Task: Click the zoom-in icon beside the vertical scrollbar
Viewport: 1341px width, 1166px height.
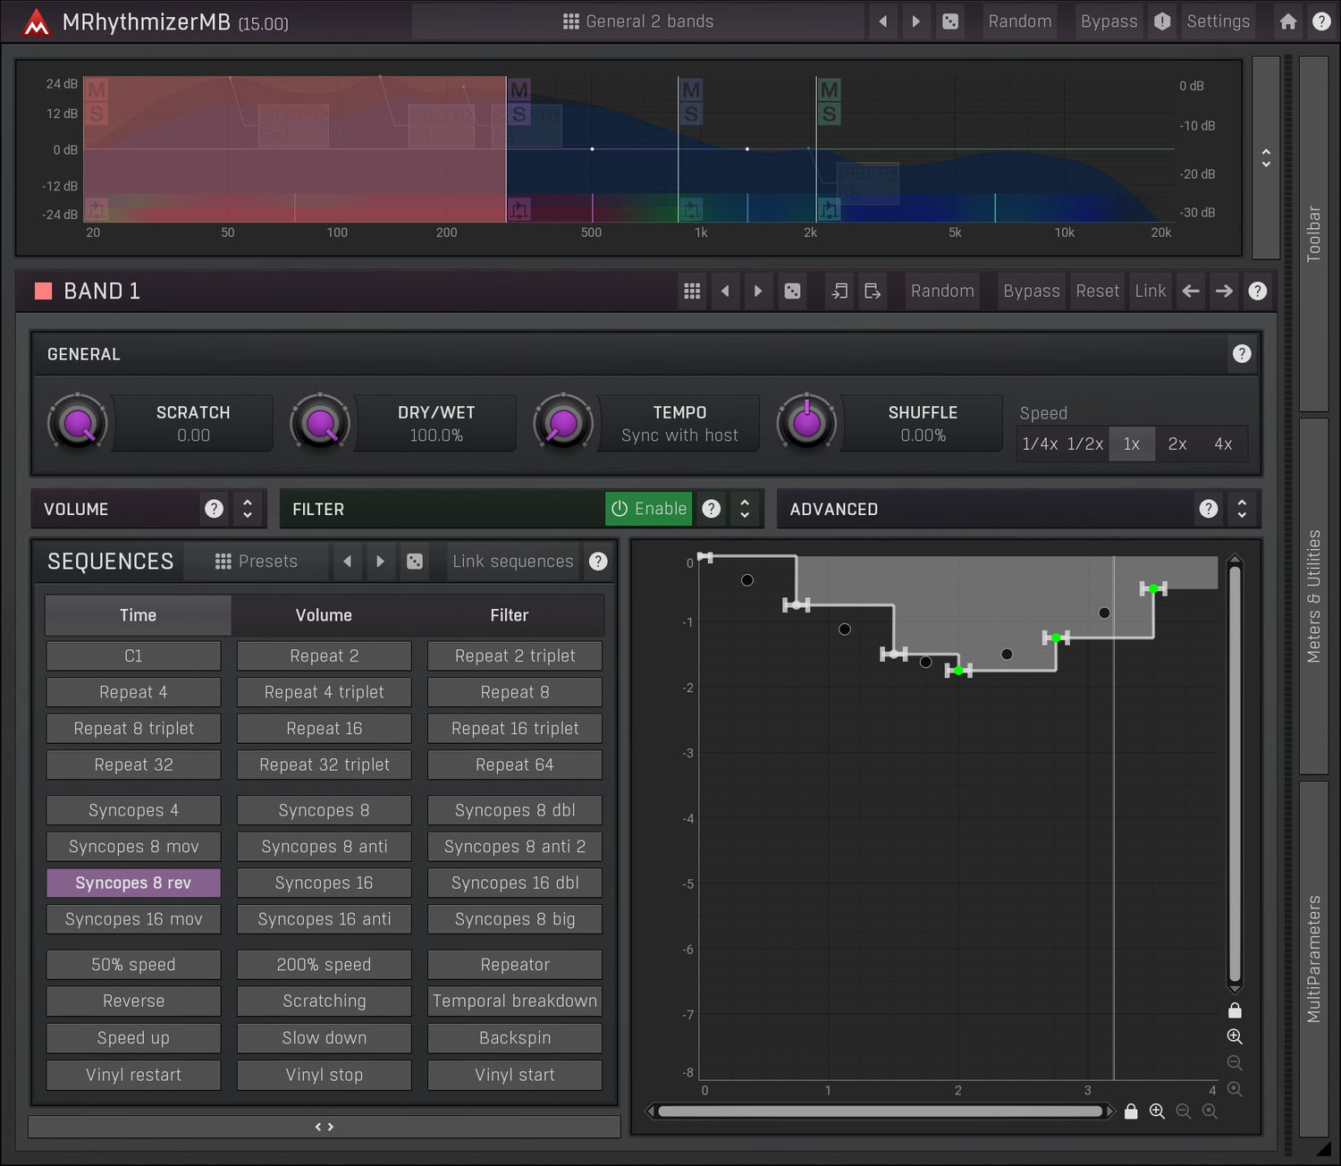Action: [x=1235, y=1036]
